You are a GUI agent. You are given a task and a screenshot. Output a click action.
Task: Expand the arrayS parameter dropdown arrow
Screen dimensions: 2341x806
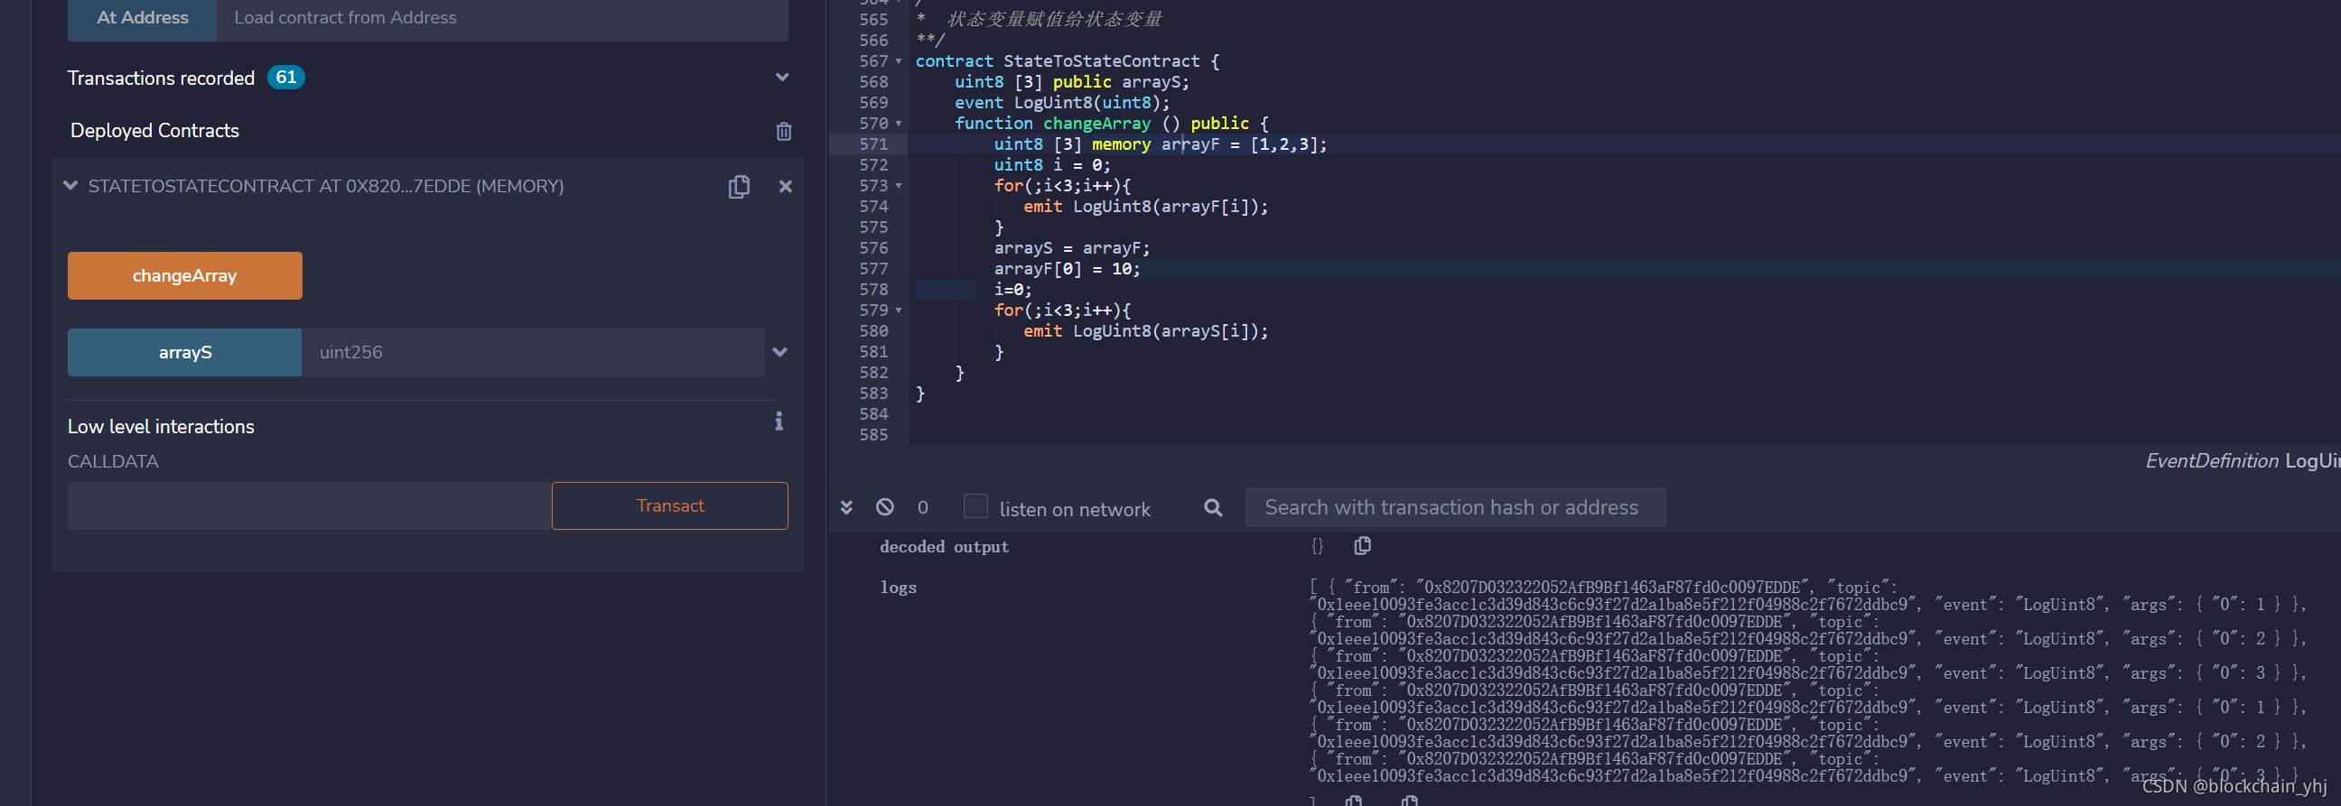(x=779, y=353)
